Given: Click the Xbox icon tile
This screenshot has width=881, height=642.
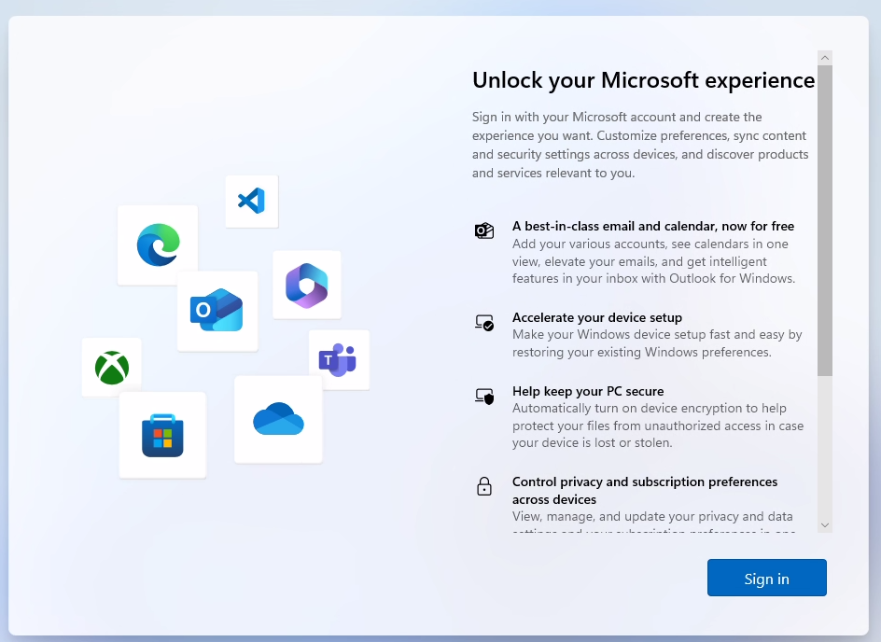Looking at the screenshot, I should 112,368.
